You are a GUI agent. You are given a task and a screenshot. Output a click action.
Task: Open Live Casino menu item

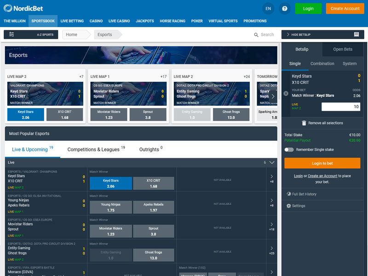point(119,21)
